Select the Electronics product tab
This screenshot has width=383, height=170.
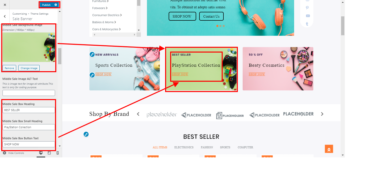click(x=184, y=147)
